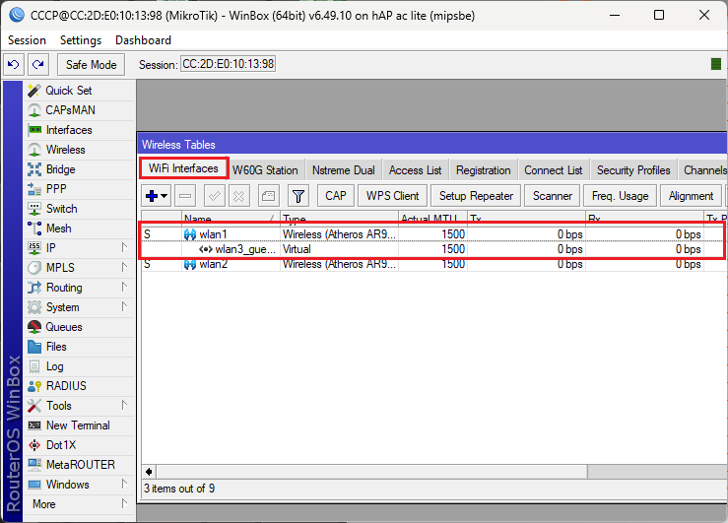The image size is (728, 523).
Task: Open RADIUS menu entry
Action: (x=79, y=386)
